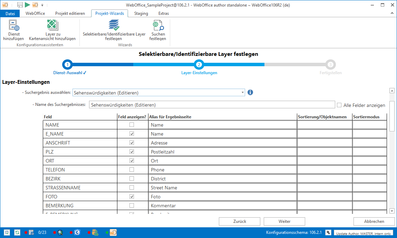Image resolution: width=397 pixels, height=238 pixels.
Task: Click the save disk icon in title bar
Action: (x=20, y=5)
